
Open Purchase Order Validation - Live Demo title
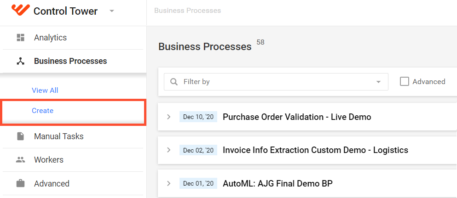tap(297, 117)
